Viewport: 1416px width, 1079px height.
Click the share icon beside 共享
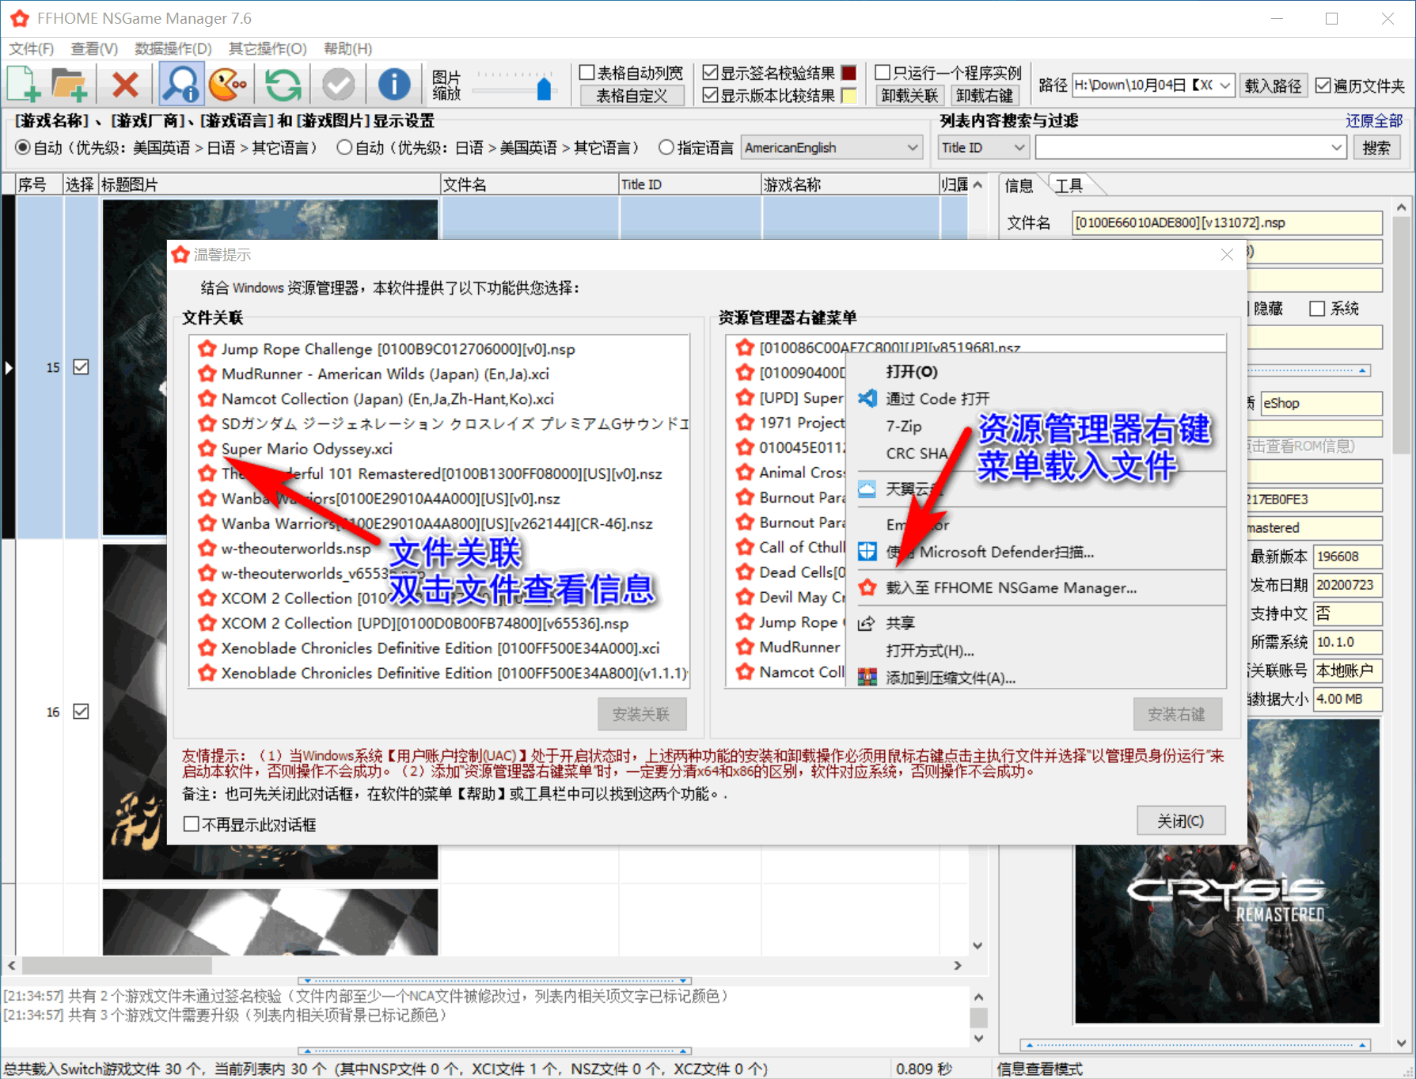pyautogui.click(x=867, y=623)
